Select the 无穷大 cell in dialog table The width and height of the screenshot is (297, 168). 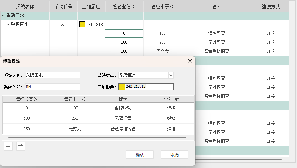[x=75, y=129]
